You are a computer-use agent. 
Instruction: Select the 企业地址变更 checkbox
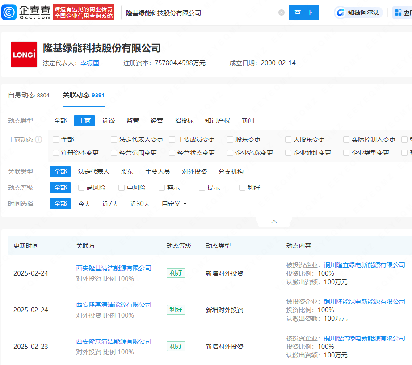(288, 153)
